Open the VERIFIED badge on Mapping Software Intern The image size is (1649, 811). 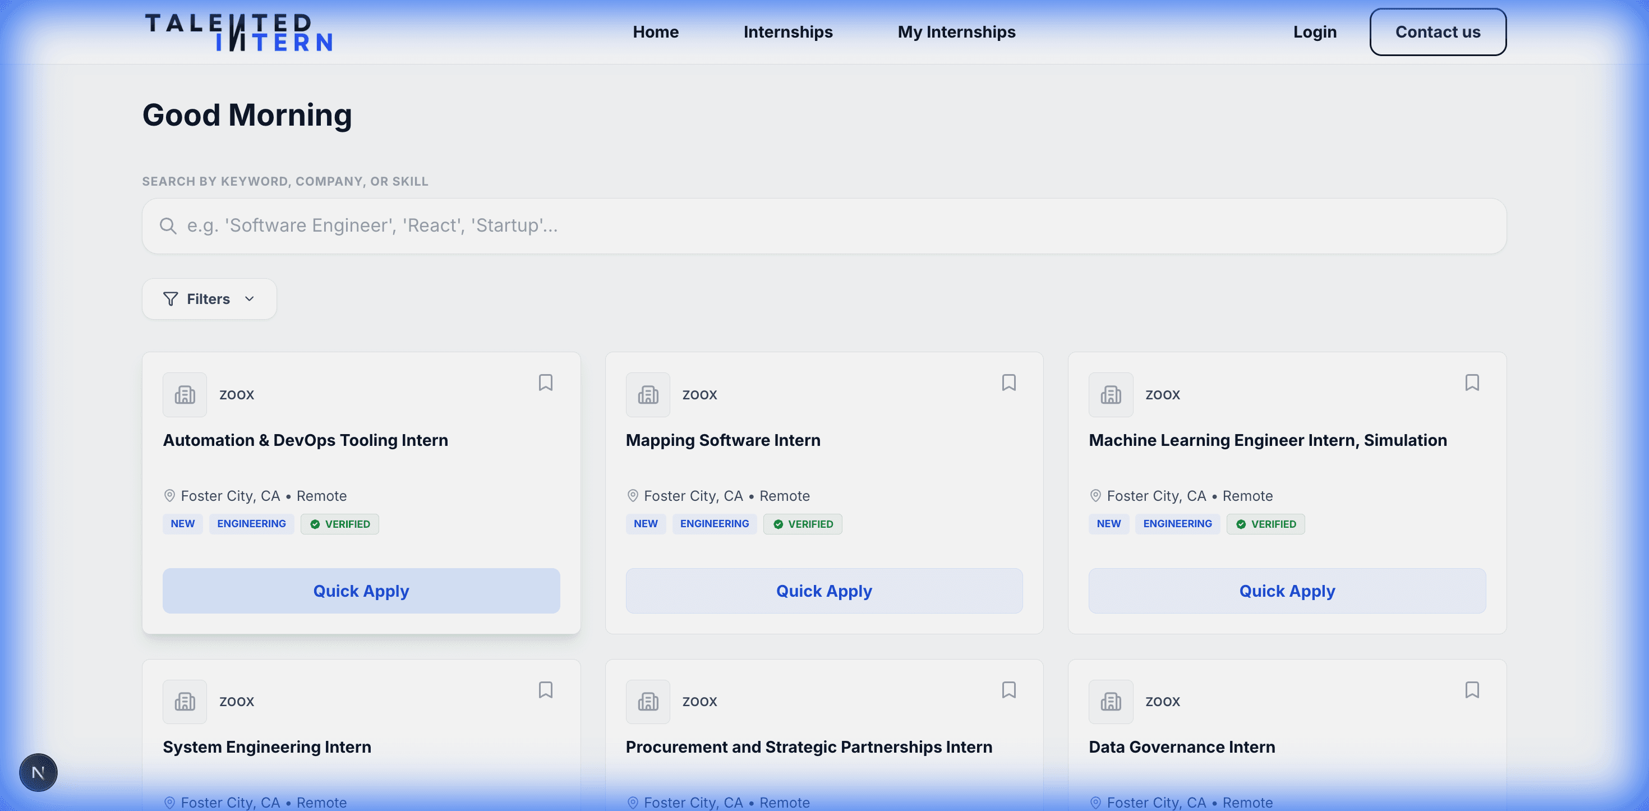click(x=802, y=524)
